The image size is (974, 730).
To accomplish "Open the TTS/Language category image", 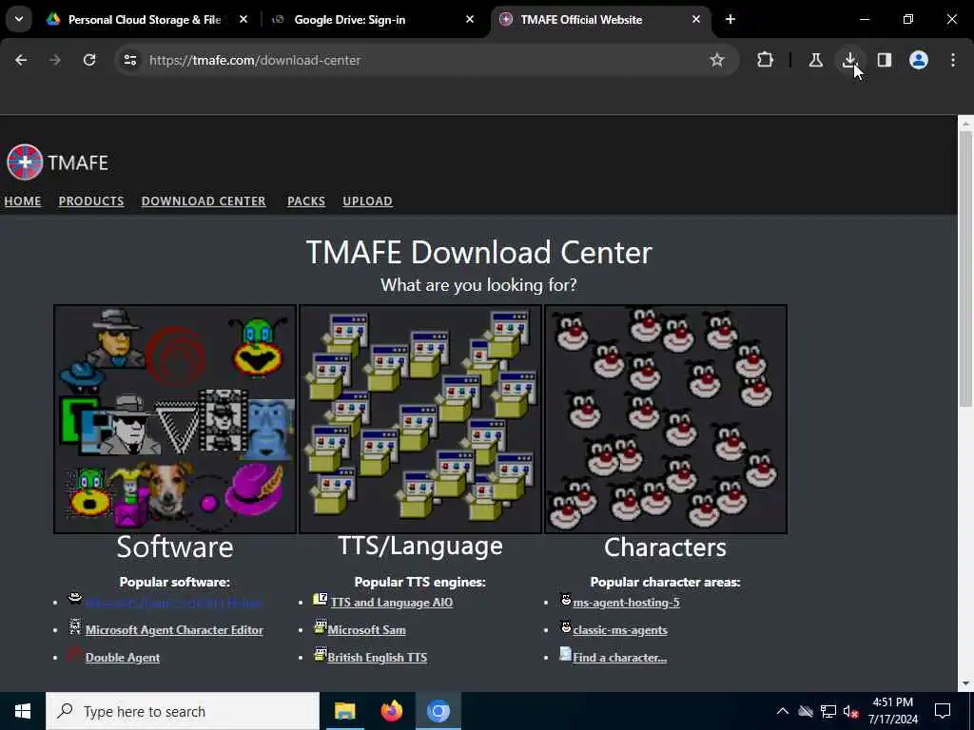I will tap(420, 419).
